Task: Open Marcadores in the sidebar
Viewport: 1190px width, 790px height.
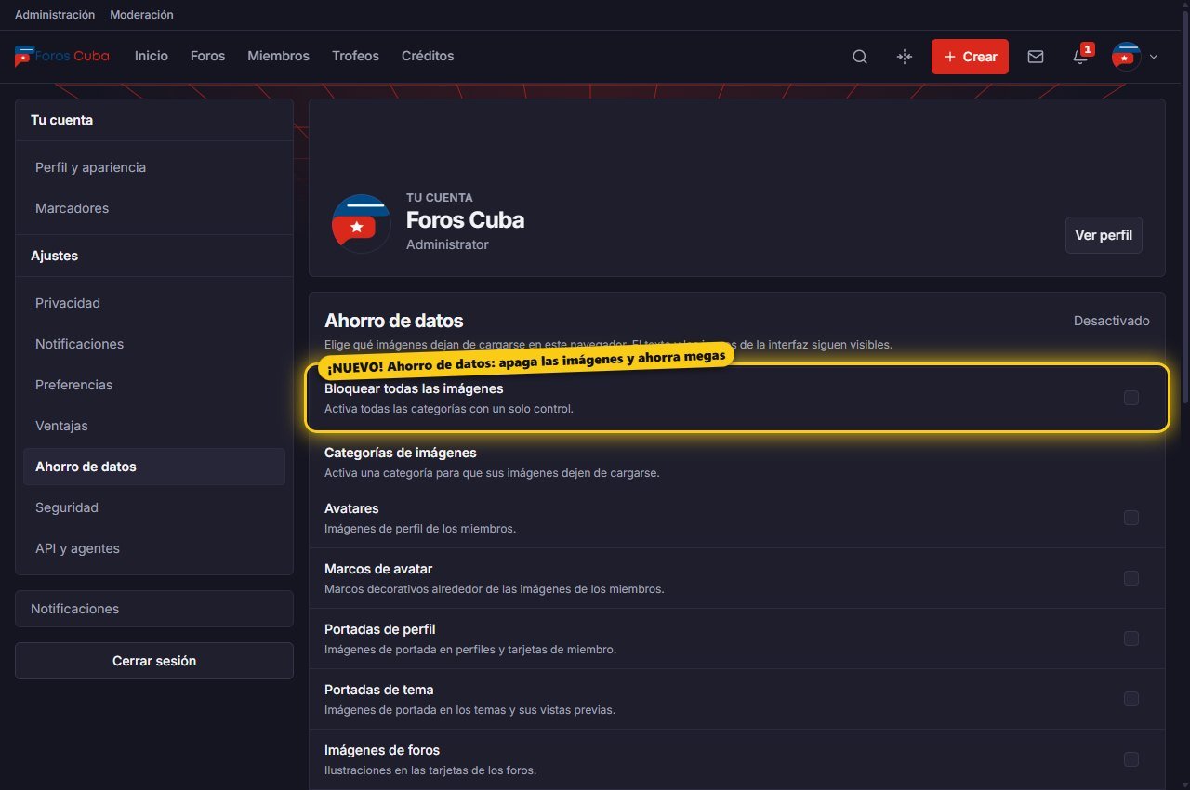Action: (154, 208)
